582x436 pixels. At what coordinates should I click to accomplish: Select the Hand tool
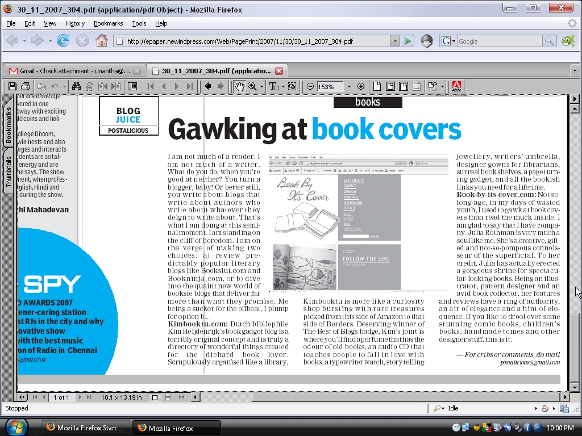pos(239,86)
